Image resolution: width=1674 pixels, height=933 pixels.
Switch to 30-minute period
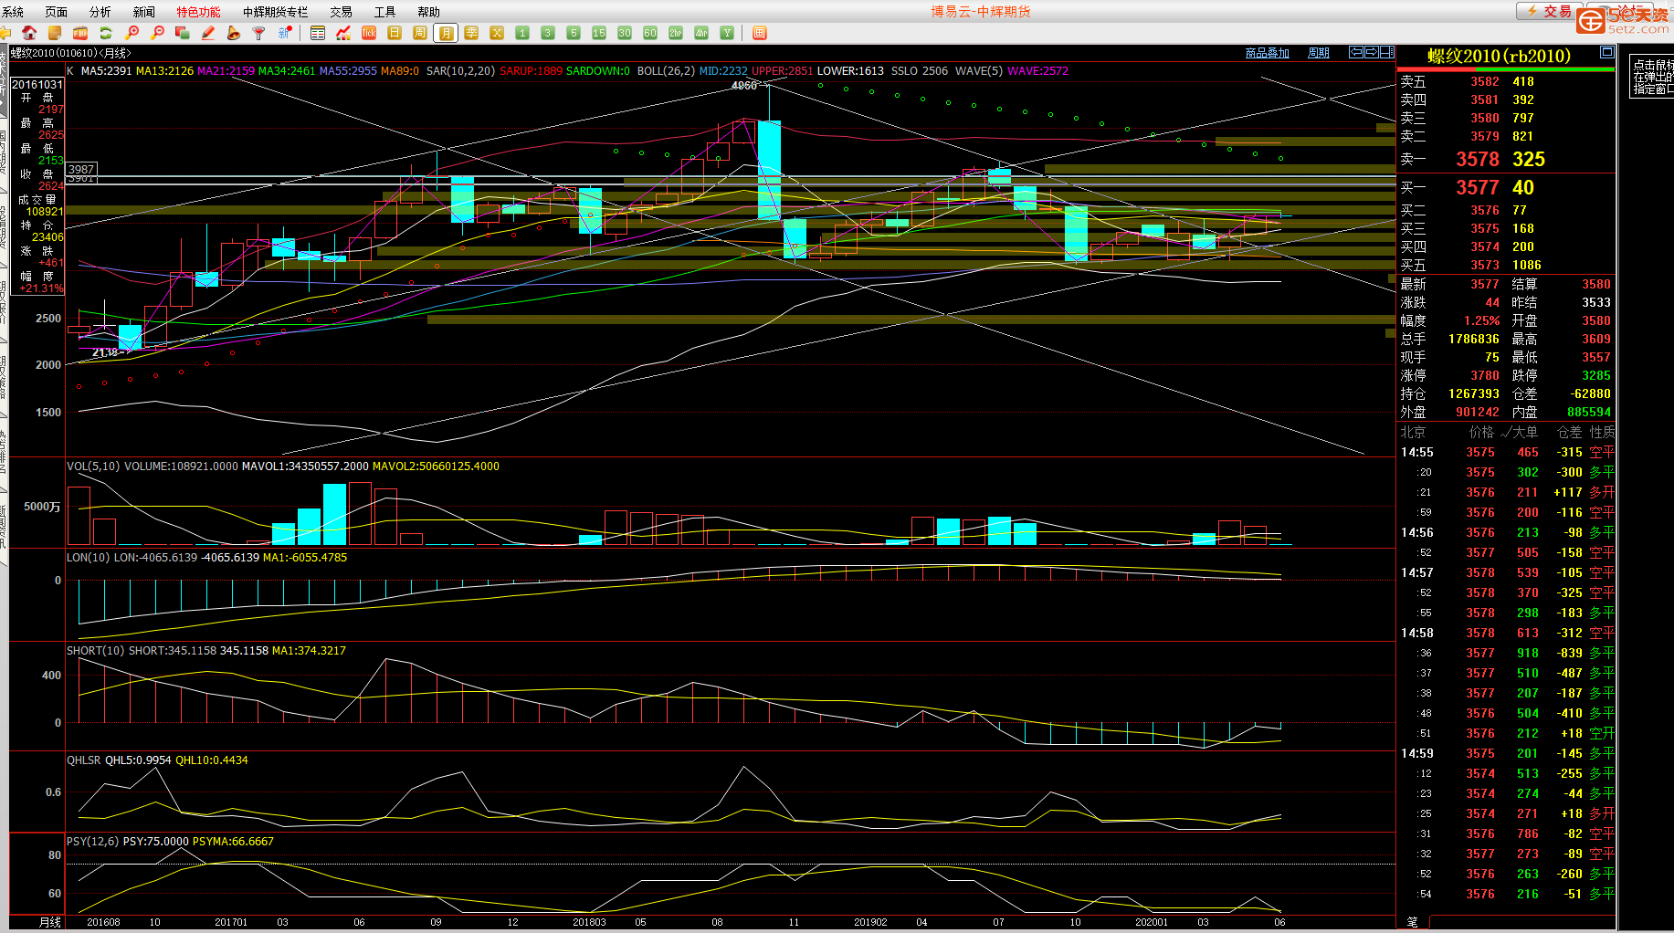click(x=625, y=33)
